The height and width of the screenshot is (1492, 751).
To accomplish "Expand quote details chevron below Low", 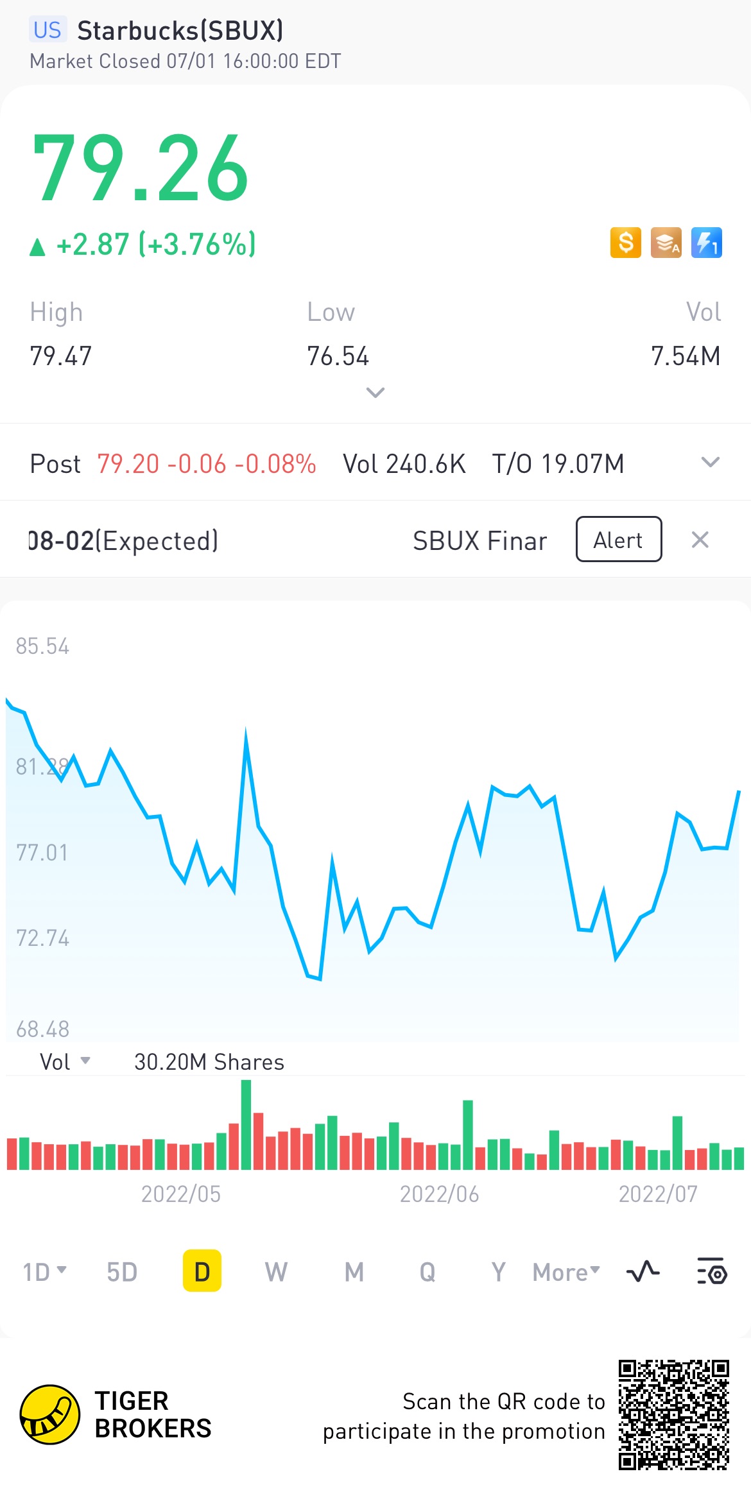I will tap(375, 392).
